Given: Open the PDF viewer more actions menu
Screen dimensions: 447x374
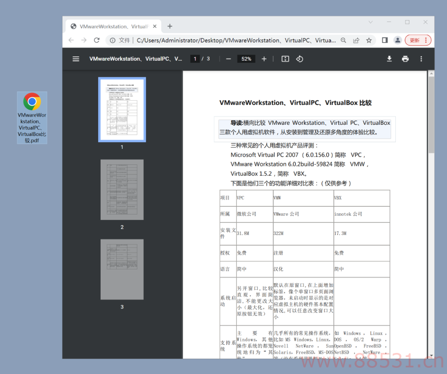Looking at the screenshot, I should coord(421,59).
